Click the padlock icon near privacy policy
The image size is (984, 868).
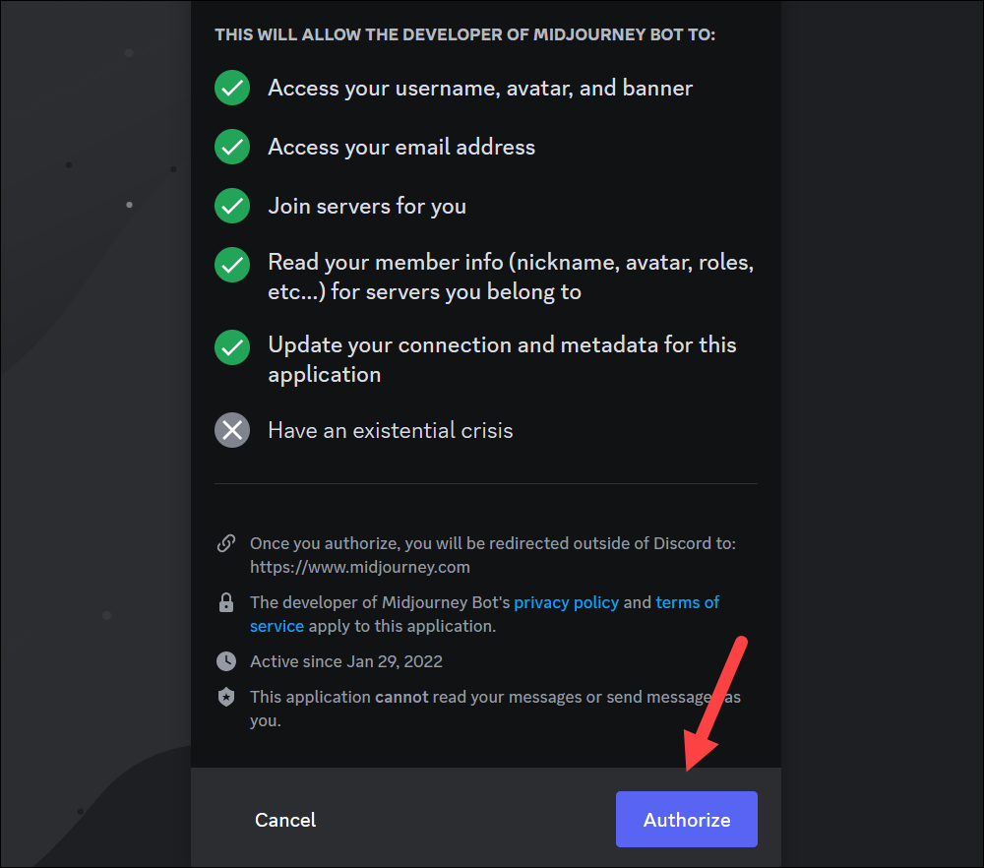coord(226,602)
